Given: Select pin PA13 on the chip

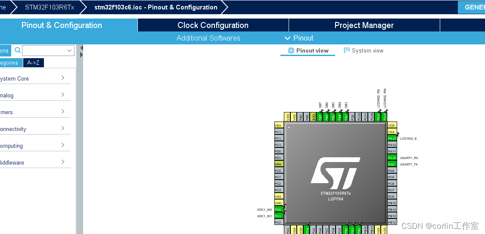Looking at the screenshot, I should [x=392, y=138].
